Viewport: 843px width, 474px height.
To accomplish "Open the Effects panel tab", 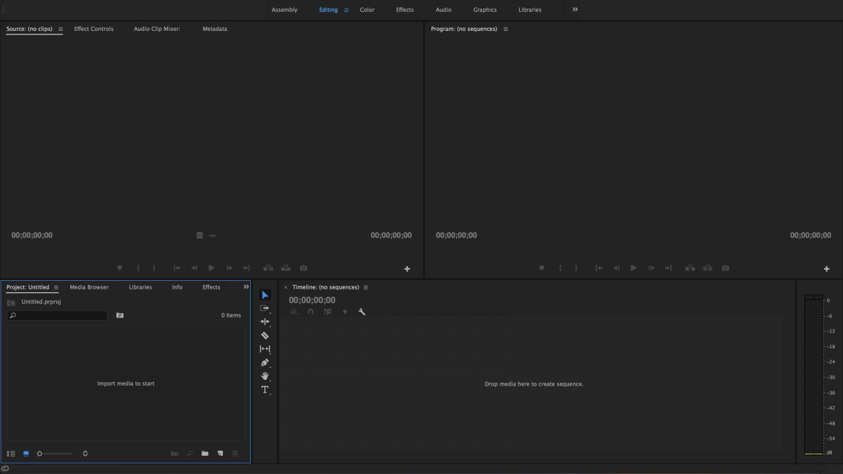I will pos(211,287).
